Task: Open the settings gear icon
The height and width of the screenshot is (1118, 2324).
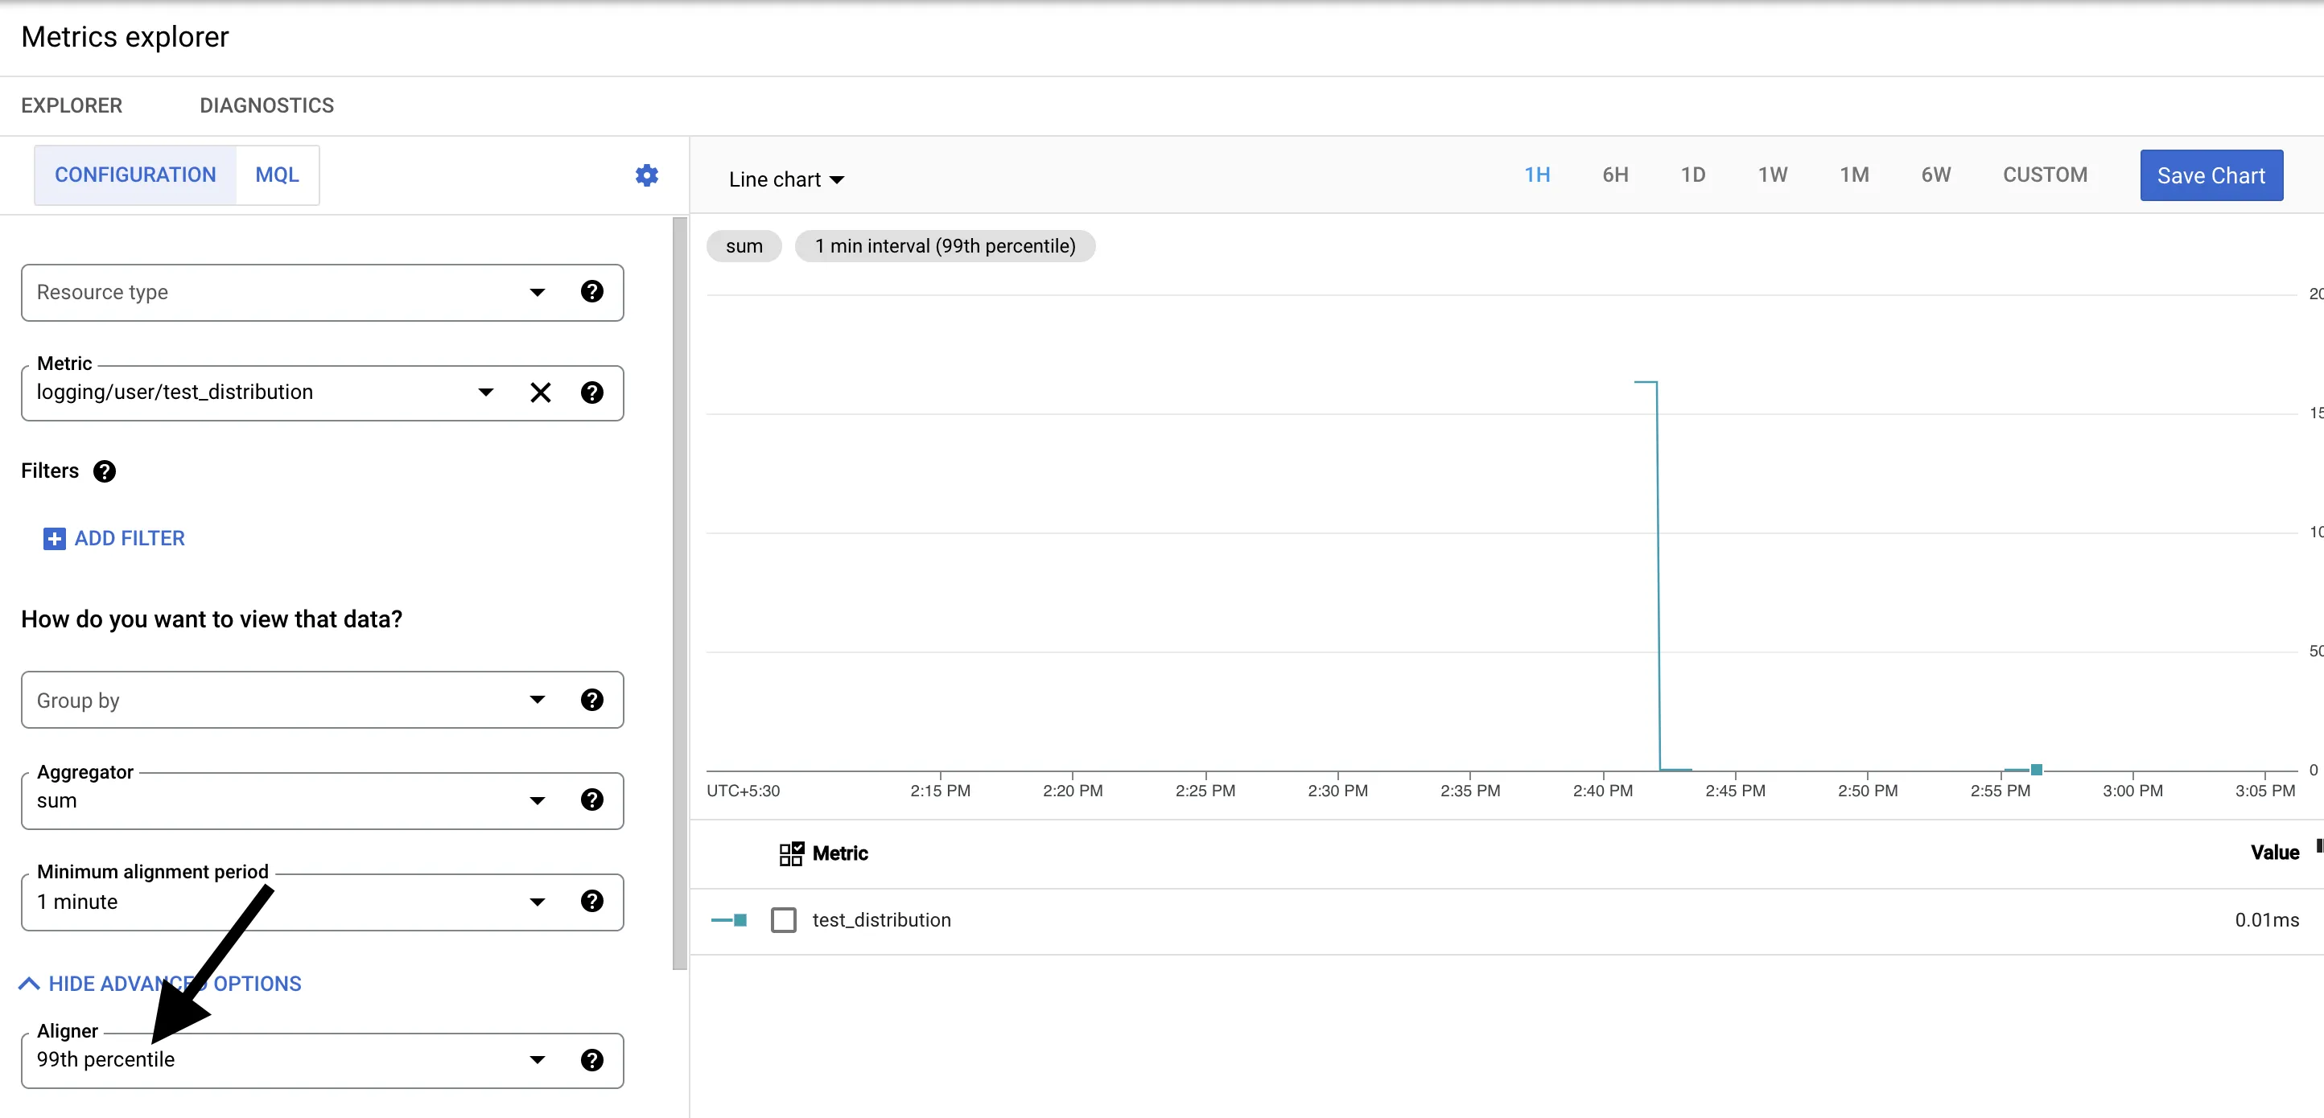Action: click(x=646, y=175)
